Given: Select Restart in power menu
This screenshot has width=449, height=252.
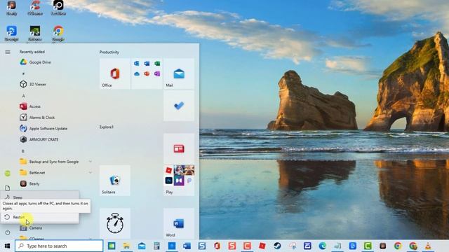Looking at the screenshot, I should click(x=40, y=218).
